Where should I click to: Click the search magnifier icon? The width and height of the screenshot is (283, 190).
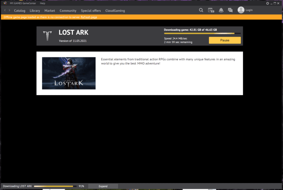click(201, 10)
